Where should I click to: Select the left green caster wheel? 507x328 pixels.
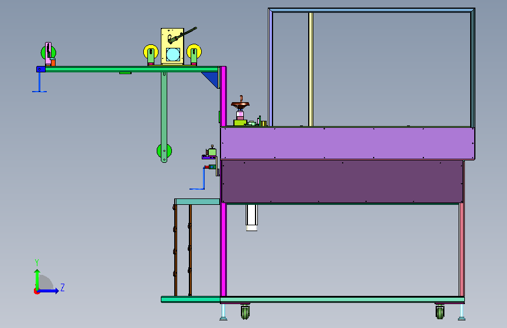246,312
